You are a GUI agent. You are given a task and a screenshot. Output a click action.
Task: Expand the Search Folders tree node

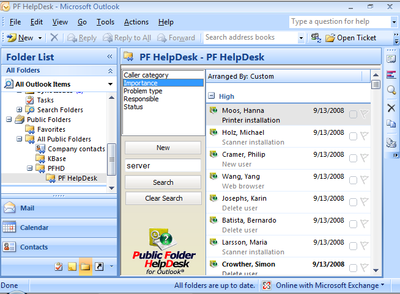pos(19,110)
